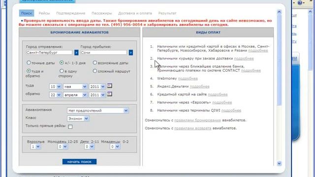Open return month dropdown showing апреля
Image resolution: width=315 pixels, height=177 pixels.
[x=75, y=95]
